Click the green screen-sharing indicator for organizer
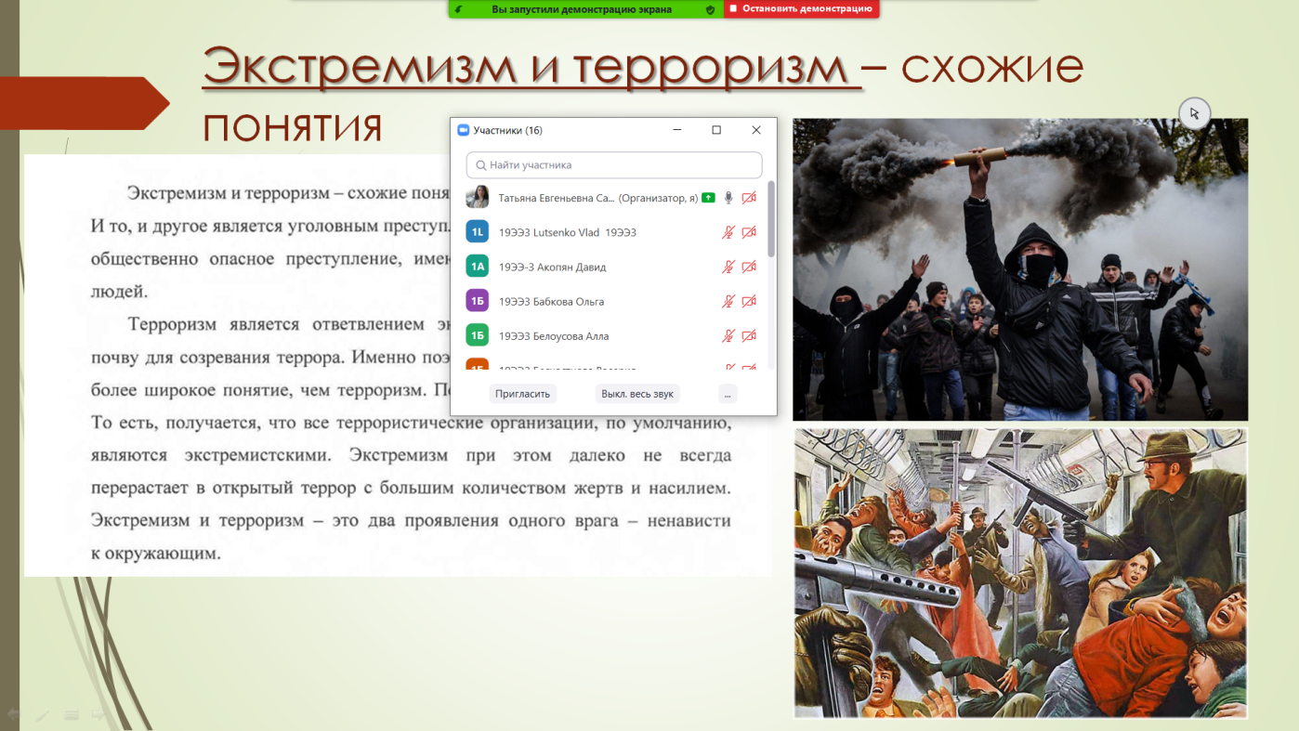The image size is (1299, 731). click(708, 198)
